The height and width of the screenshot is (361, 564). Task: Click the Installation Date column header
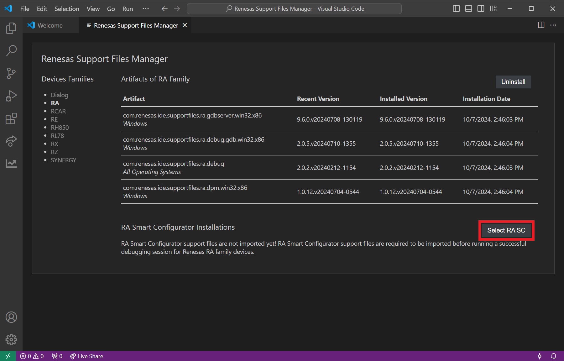coord(486,99)
